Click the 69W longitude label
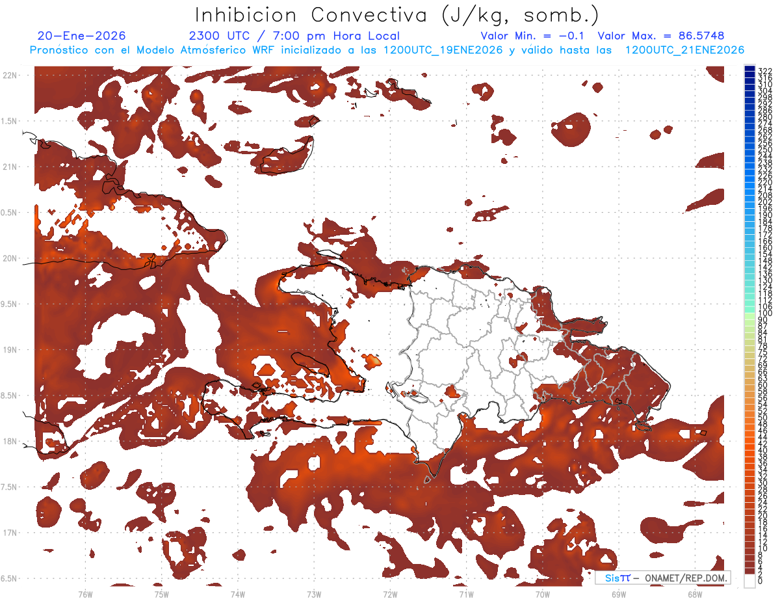Viewport: 780px width, 603px height. 619,594
